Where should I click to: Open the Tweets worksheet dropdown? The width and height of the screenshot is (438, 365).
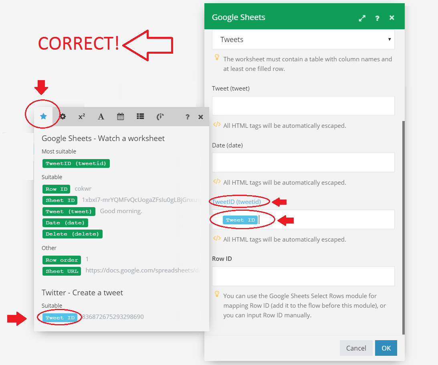(303, 39)
